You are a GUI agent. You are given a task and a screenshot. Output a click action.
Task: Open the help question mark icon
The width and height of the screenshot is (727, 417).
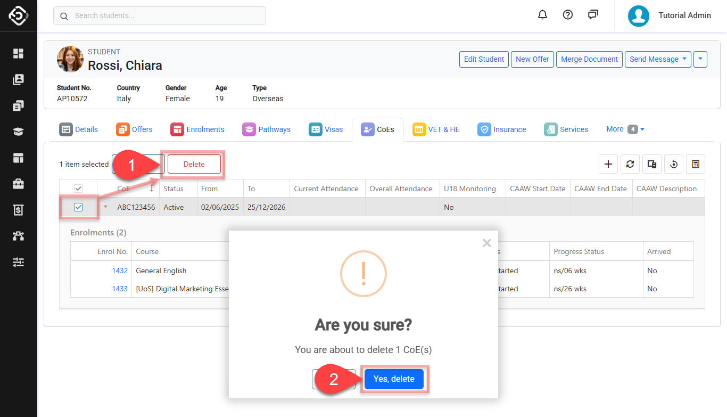pos(568,15)
